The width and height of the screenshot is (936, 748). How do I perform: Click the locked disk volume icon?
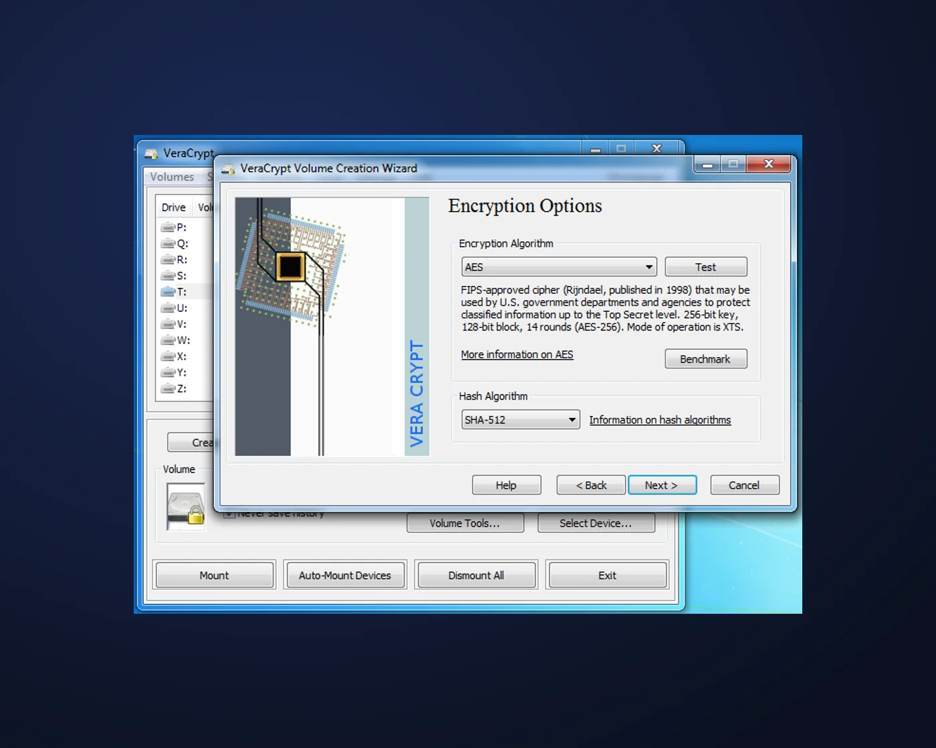tap(186, 507)
